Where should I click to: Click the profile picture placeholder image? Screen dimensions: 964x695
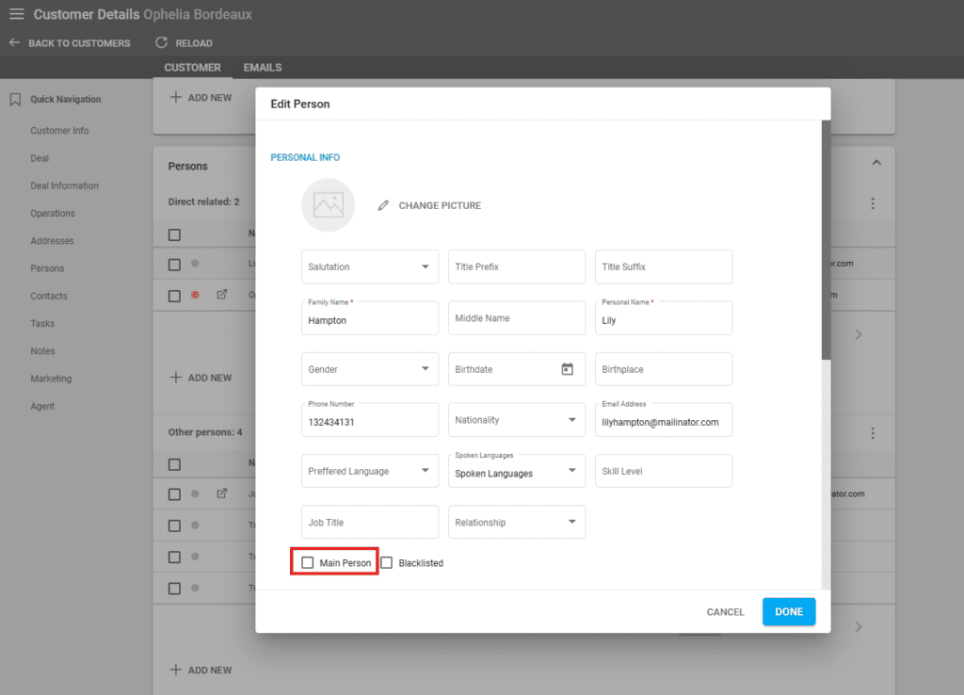click(328, 205)
